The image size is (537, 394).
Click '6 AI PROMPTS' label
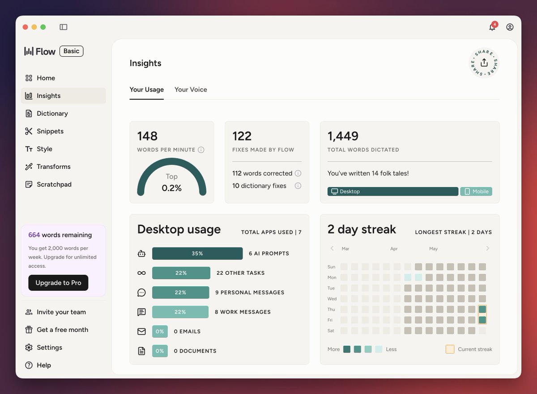pos(269,253)
